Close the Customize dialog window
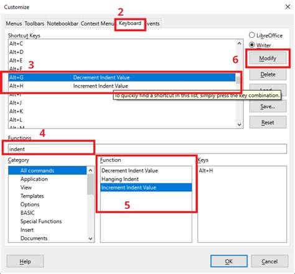This screenshot has height=274, width=295. pos(288,7)
